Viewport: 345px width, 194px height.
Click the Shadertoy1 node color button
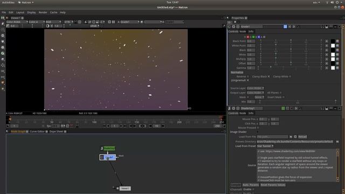coord(283,108)
